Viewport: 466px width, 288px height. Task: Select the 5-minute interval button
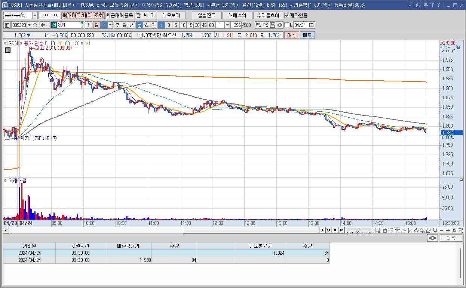coord(176,25)
